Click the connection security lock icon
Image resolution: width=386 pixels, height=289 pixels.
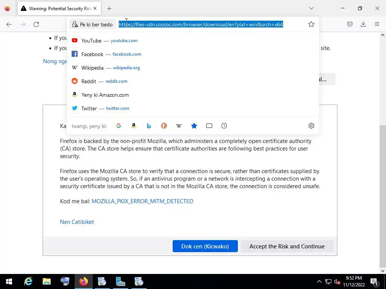point(75,24)
